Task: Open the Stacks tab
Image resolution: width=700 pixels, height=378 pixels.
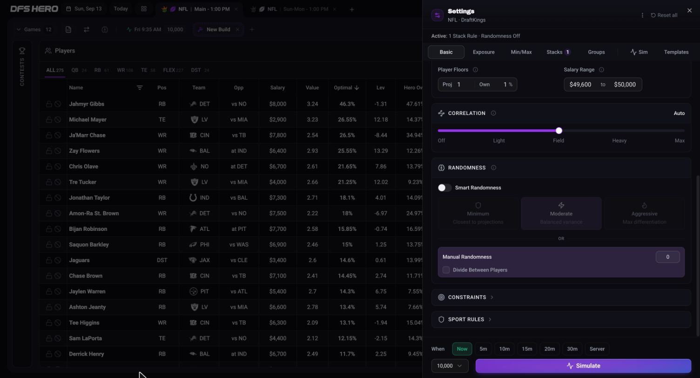Action: point(558,52)
